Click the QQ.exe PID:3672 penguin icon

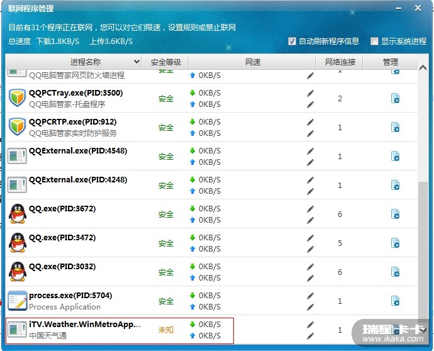tap(18, 214)
